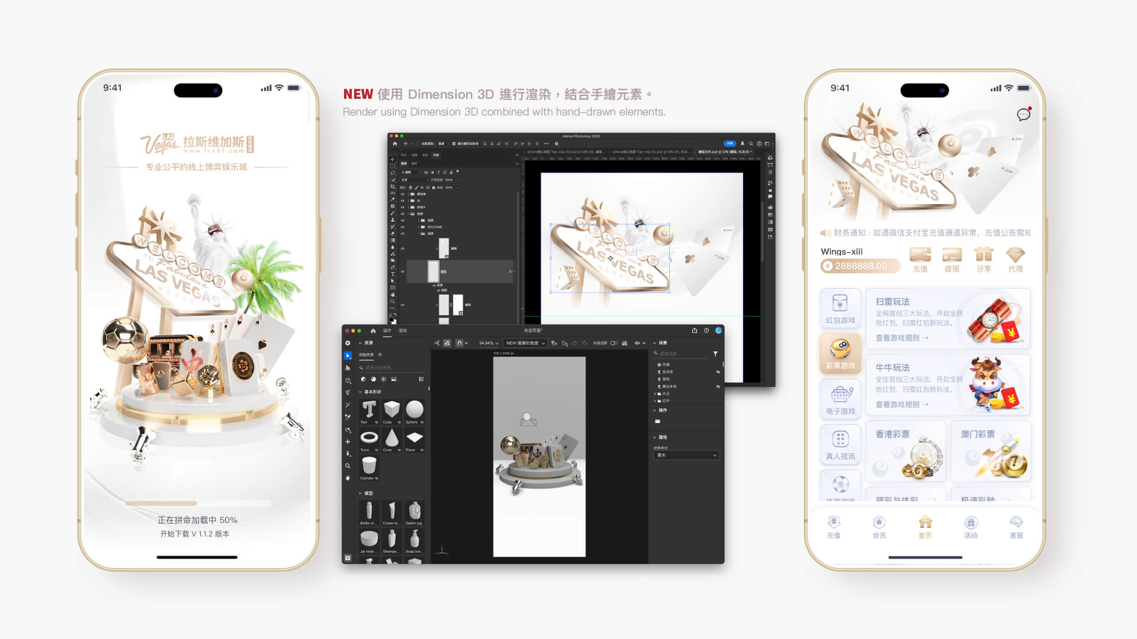Click the scene search field in Dimension
This screenshot has height=639, width=1137.
[682, 353]
